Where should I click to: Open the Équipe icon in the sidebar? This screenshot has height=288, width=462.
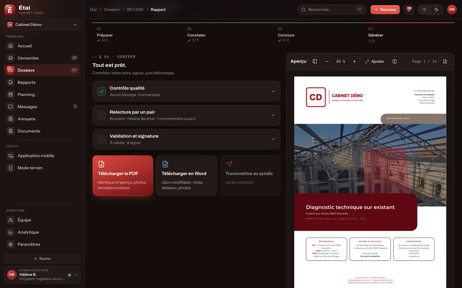pos(11,220)
